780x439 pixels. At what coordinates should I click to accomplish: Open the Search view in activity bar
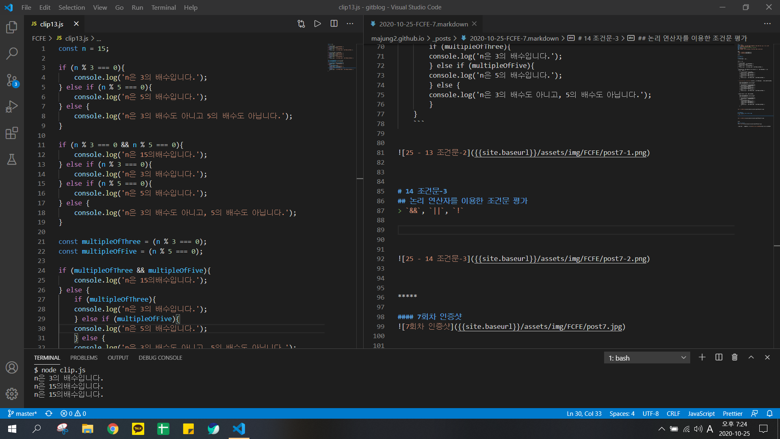click(x=12, y=53)
